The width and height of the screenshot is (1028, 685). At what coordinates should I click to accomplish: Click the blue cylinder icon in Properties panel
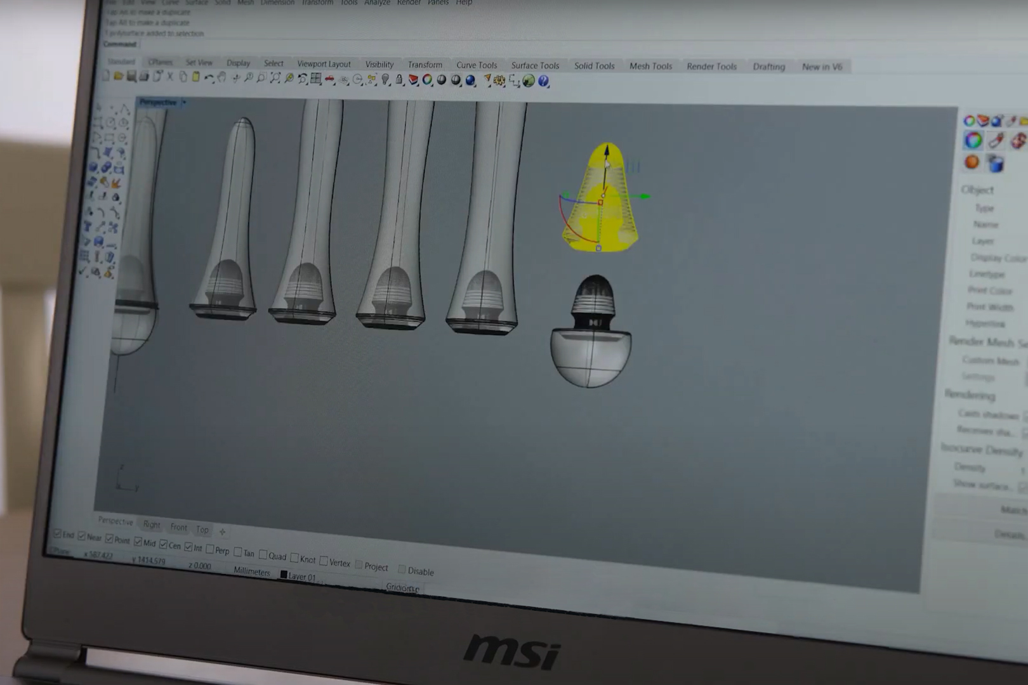pyautogui.click(x=996, y=164)
